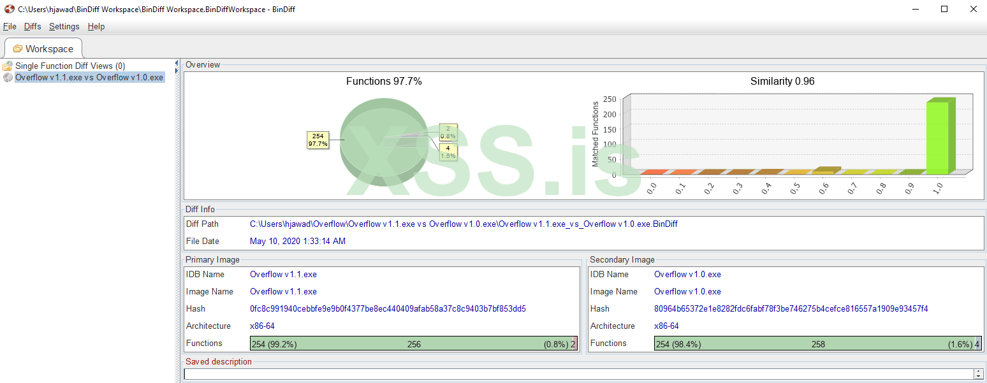Click the Primary Image hash starting 0fc8c99
Viewport: 987px width, 383px height.
point(388,309)
